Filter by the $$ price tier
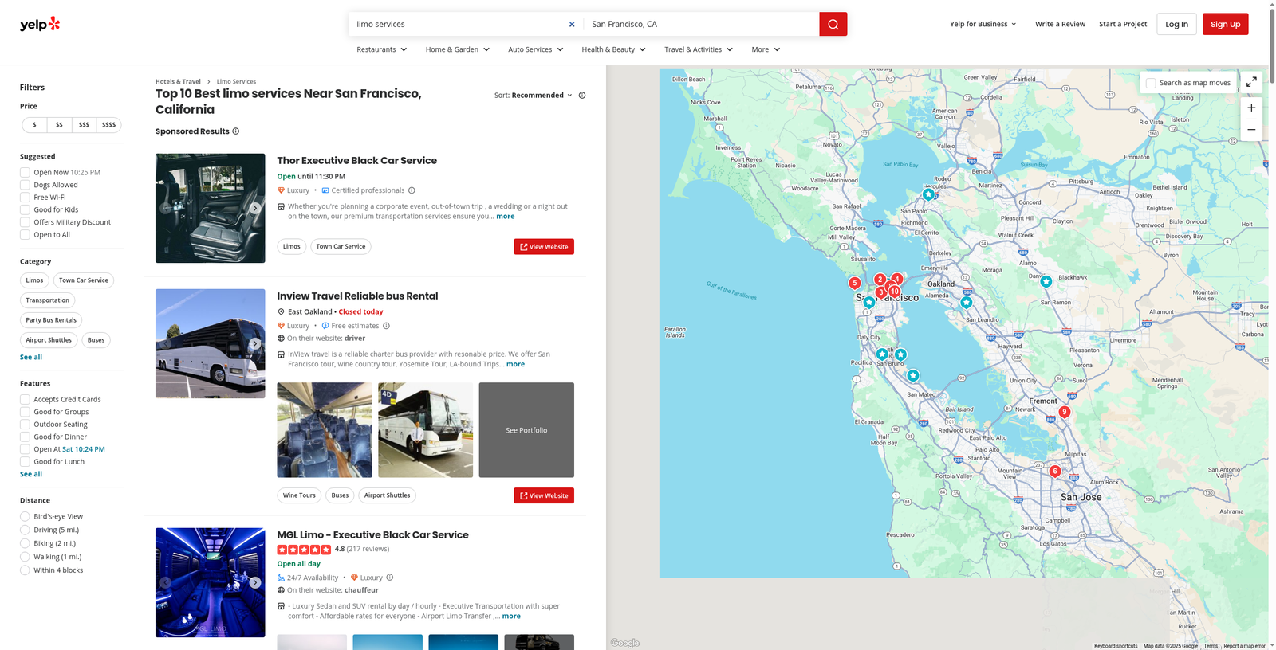 (x=59, y=125)
